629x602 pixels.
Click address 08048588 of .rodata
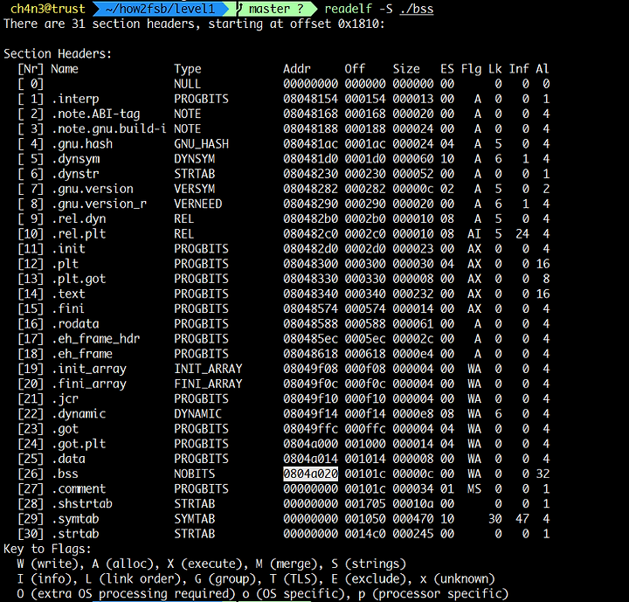[310, 324]
